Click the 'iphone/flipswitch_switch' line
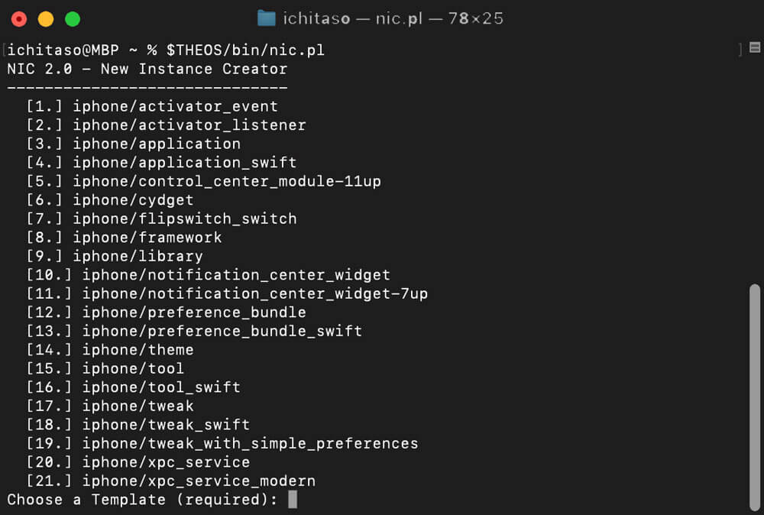764x515 pixels. point(184,219)
